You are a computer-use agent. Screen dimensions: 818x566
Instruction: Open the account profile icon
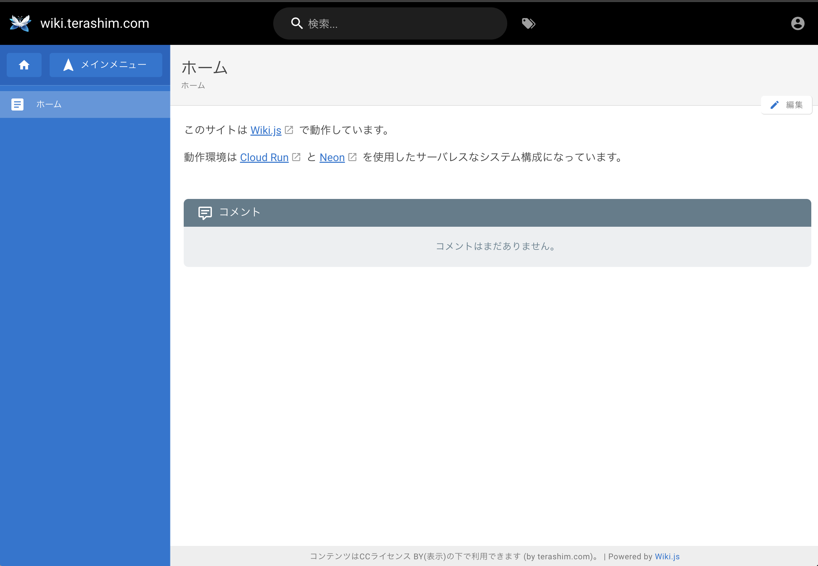coord(797,23)
